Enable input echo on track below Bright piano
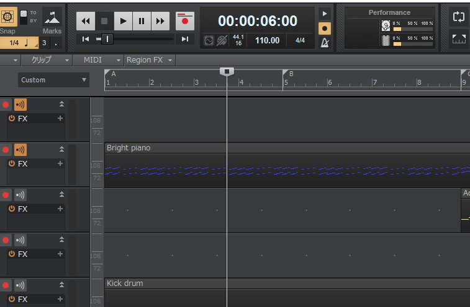The width and height of the screenshot is (470, 307). coord(20,195)
